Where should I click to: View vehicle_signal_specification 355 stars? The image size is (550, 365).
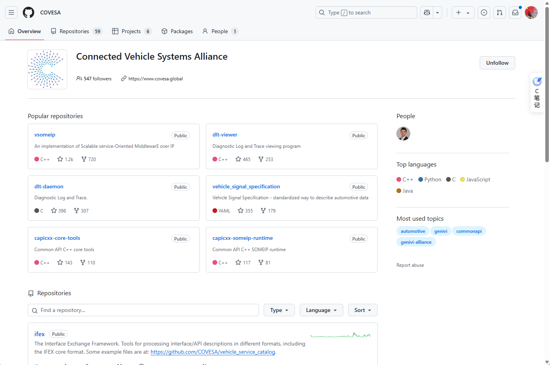point(245,211)
